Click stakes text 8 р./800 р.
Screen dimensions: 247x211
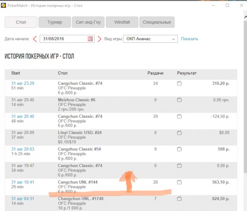[x=67, y=159]
